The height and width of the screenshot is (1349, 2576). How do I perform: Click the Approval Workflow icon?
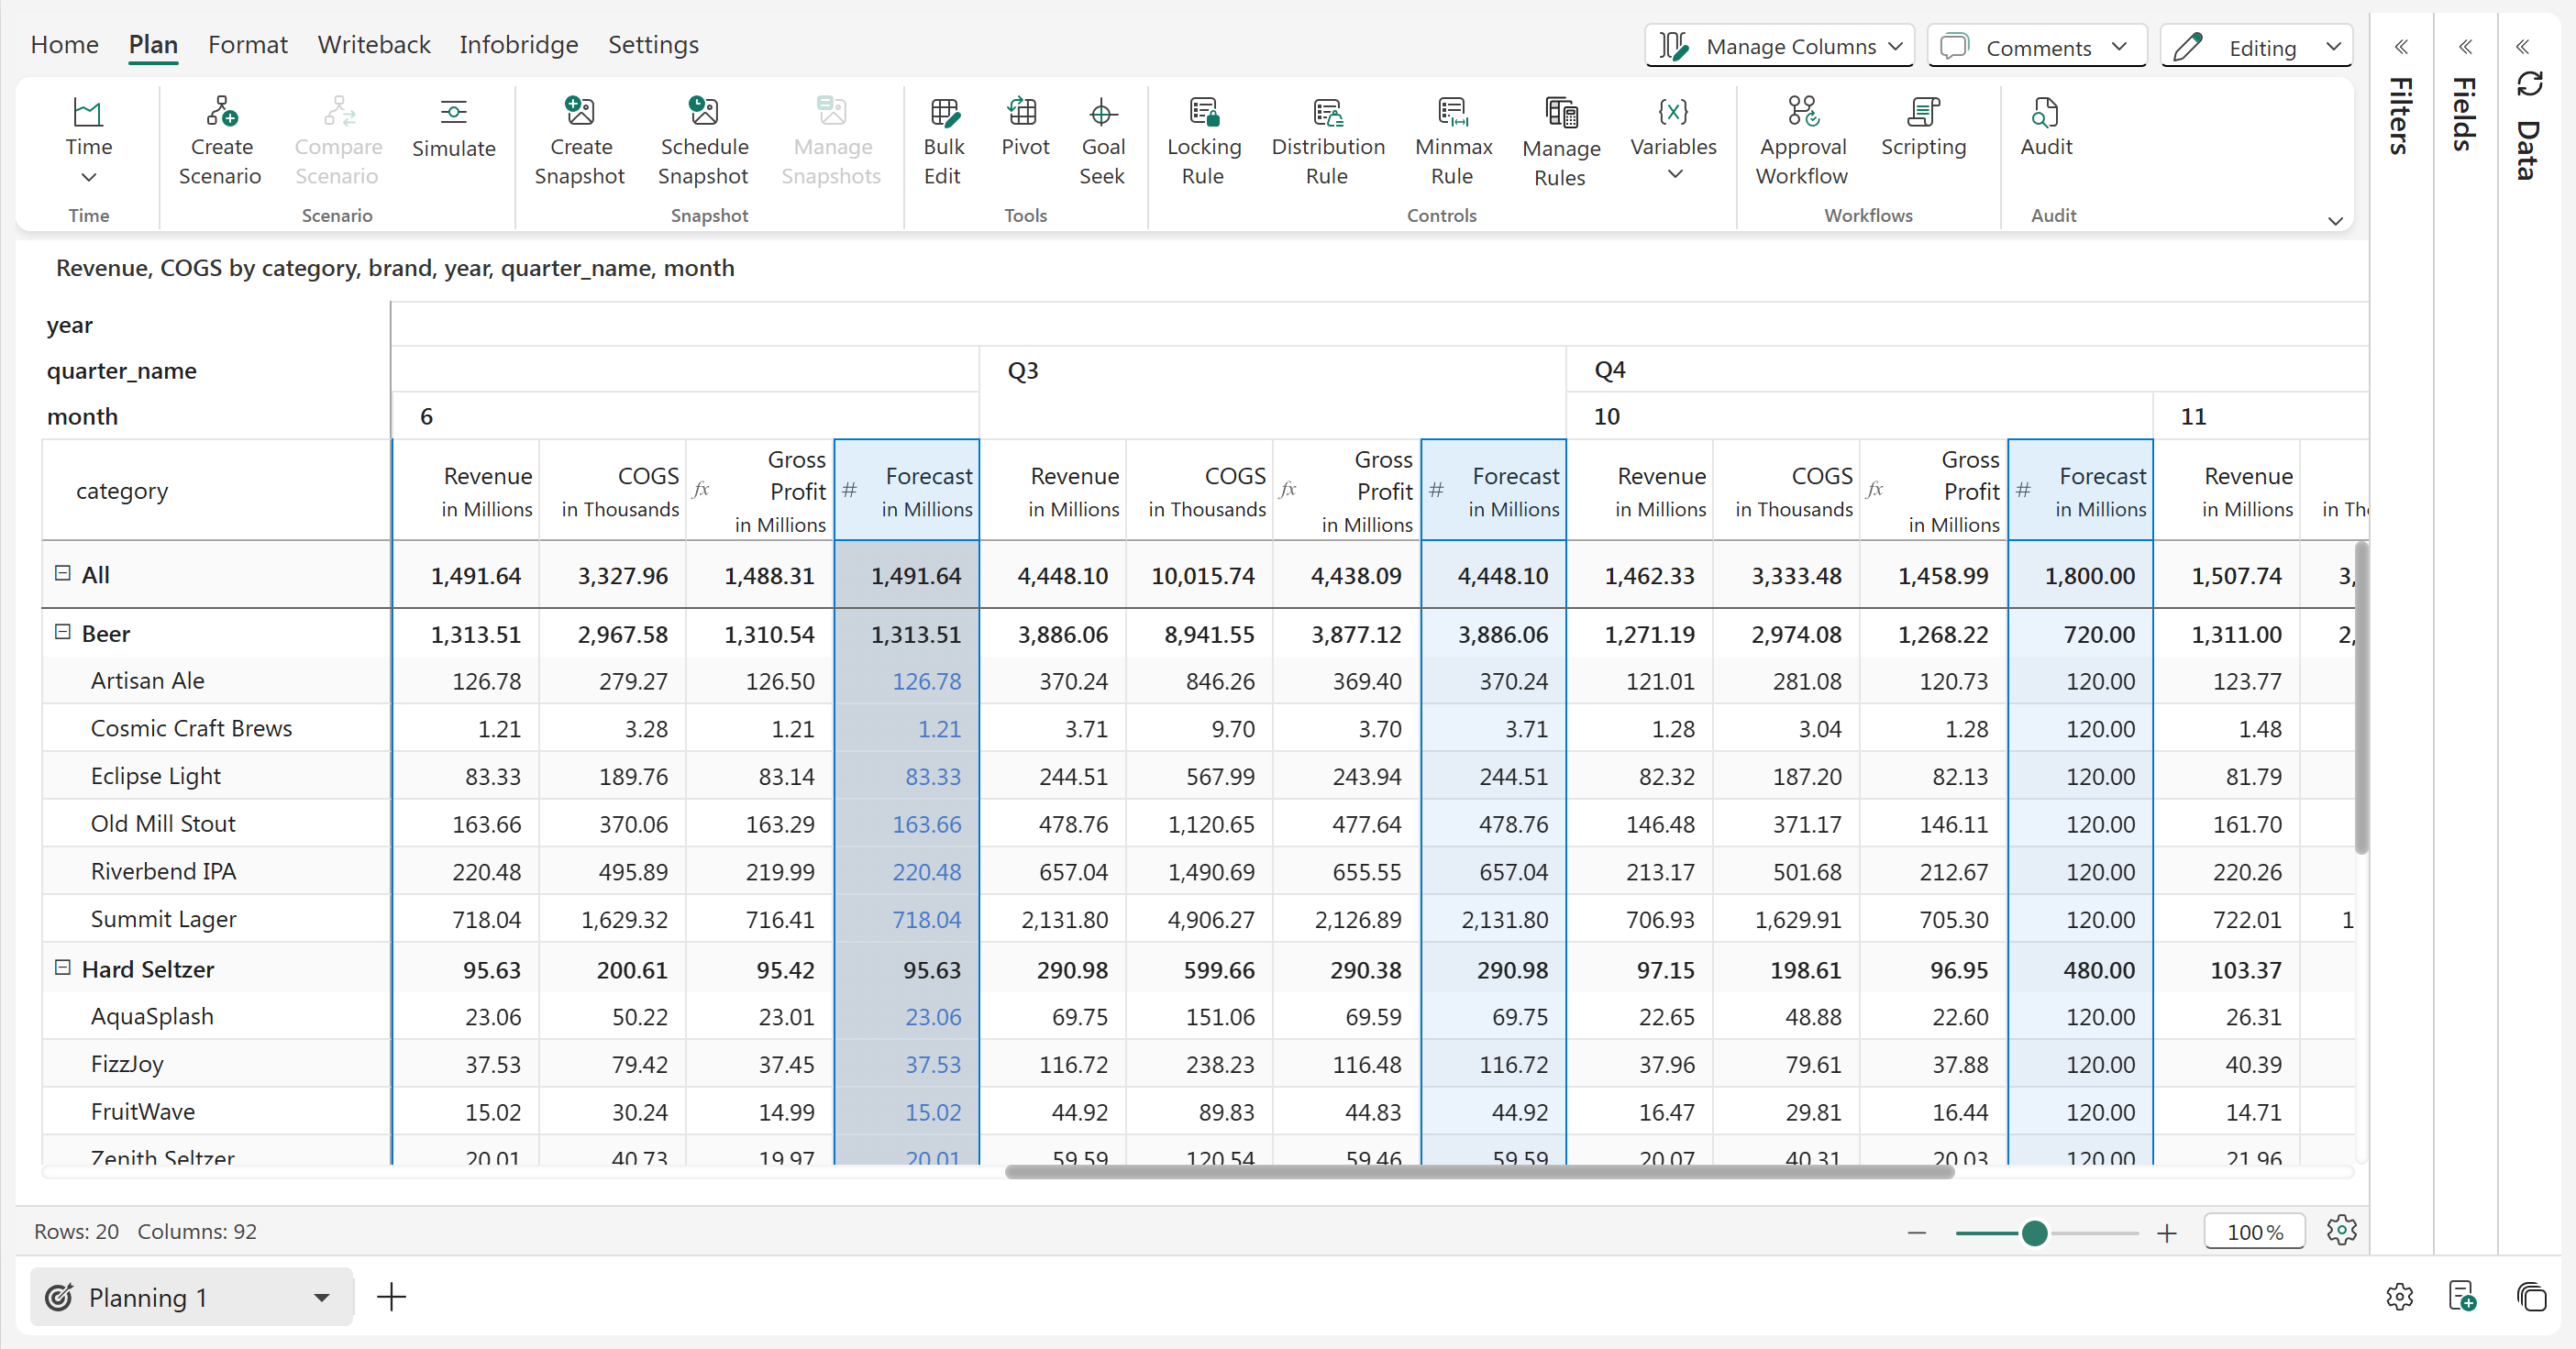(1802, 112)
